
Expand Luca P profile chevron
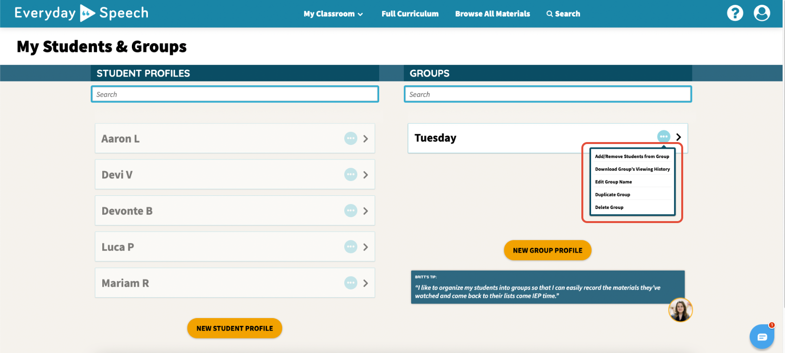pos(366,247)
